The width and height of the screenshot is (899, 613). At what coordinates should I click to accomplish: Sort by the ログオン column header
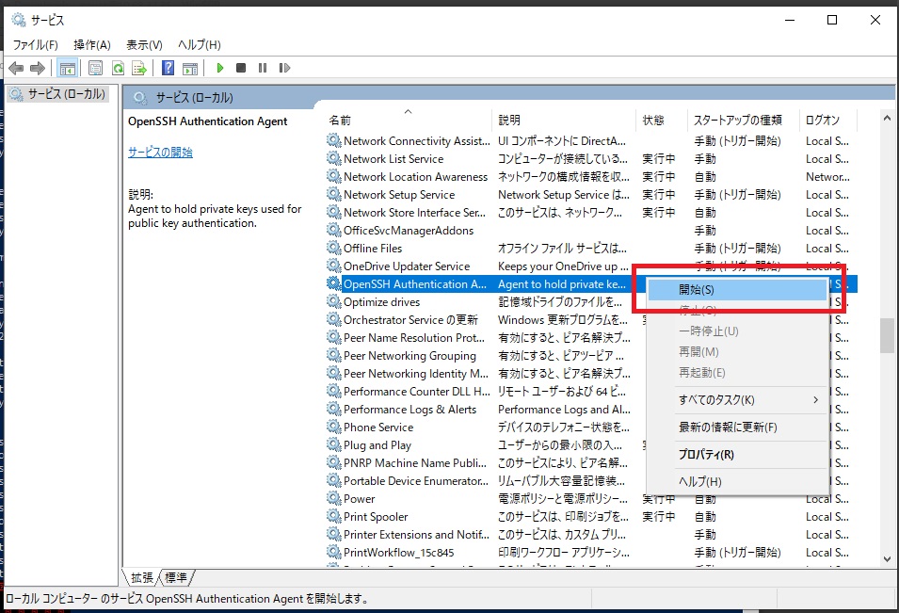[x=827, y=120]
